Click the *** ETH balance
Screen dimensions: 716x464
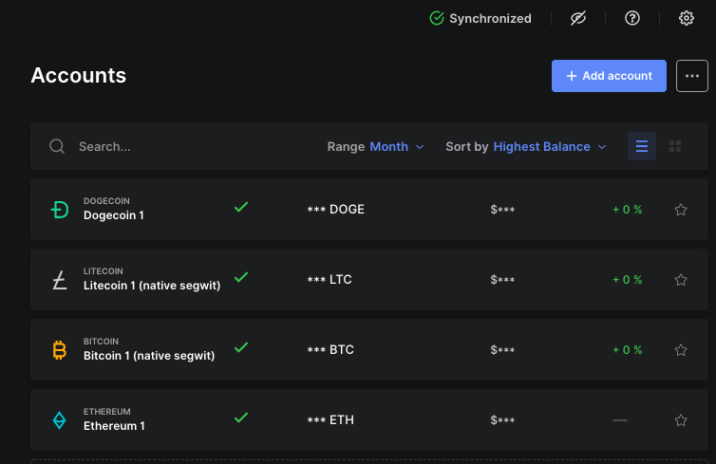click(x=330, y=420)
